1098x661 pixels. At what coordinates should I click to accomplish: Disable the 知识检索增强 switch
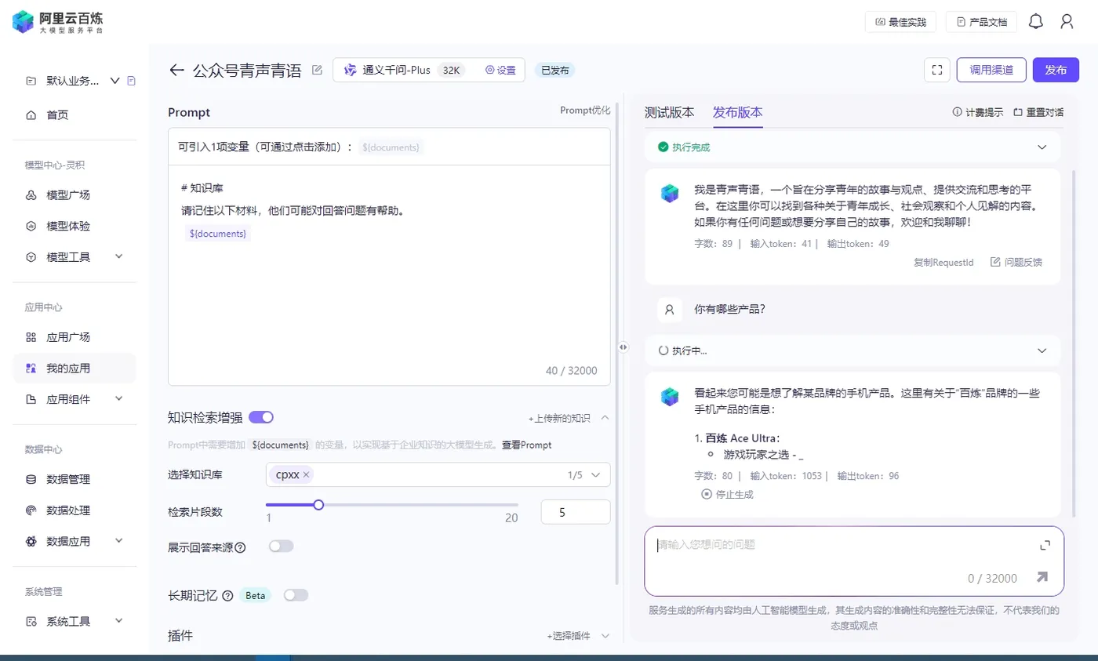[261, 417]
